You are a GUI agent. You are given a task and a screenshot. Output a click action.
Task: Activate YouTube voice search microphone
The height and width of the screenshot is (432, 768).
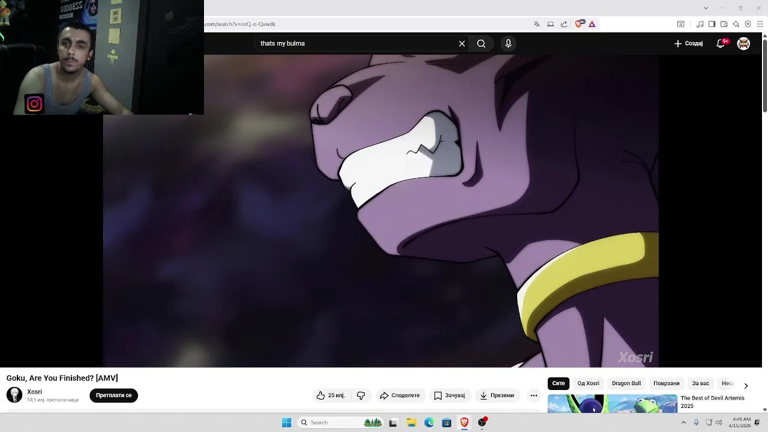tap(508, 43)
